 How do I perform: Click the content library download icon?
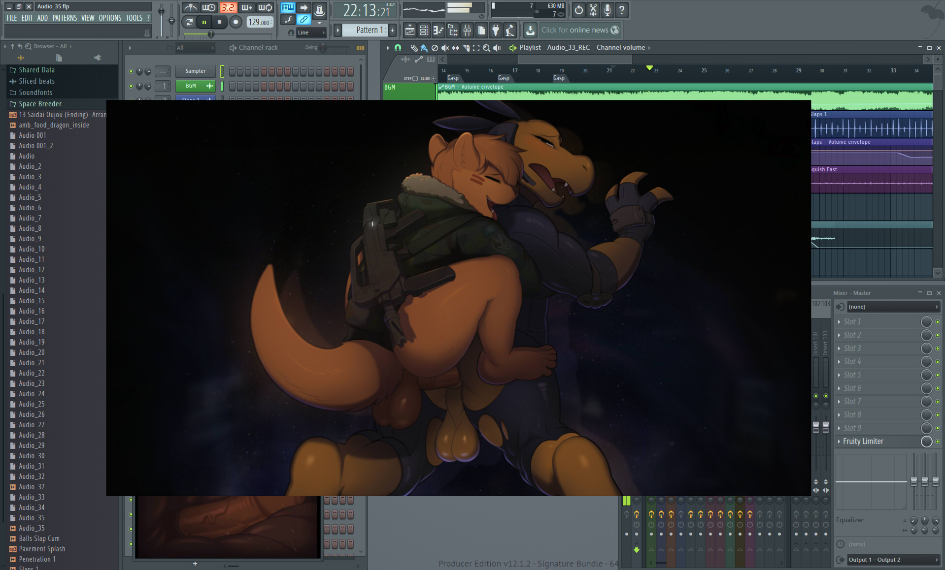(x=530, y=31)
